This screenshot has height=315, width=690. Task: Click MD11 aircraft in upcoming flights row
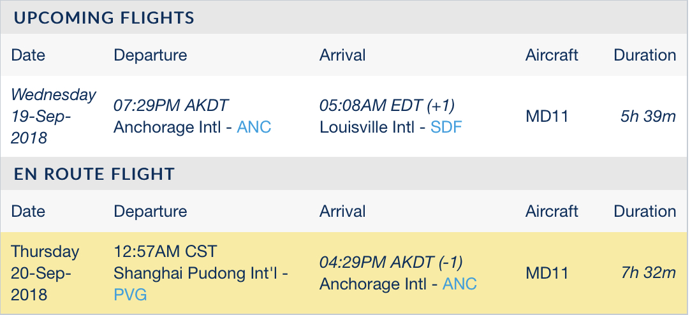pyautogui.click(x=547, y=117)
